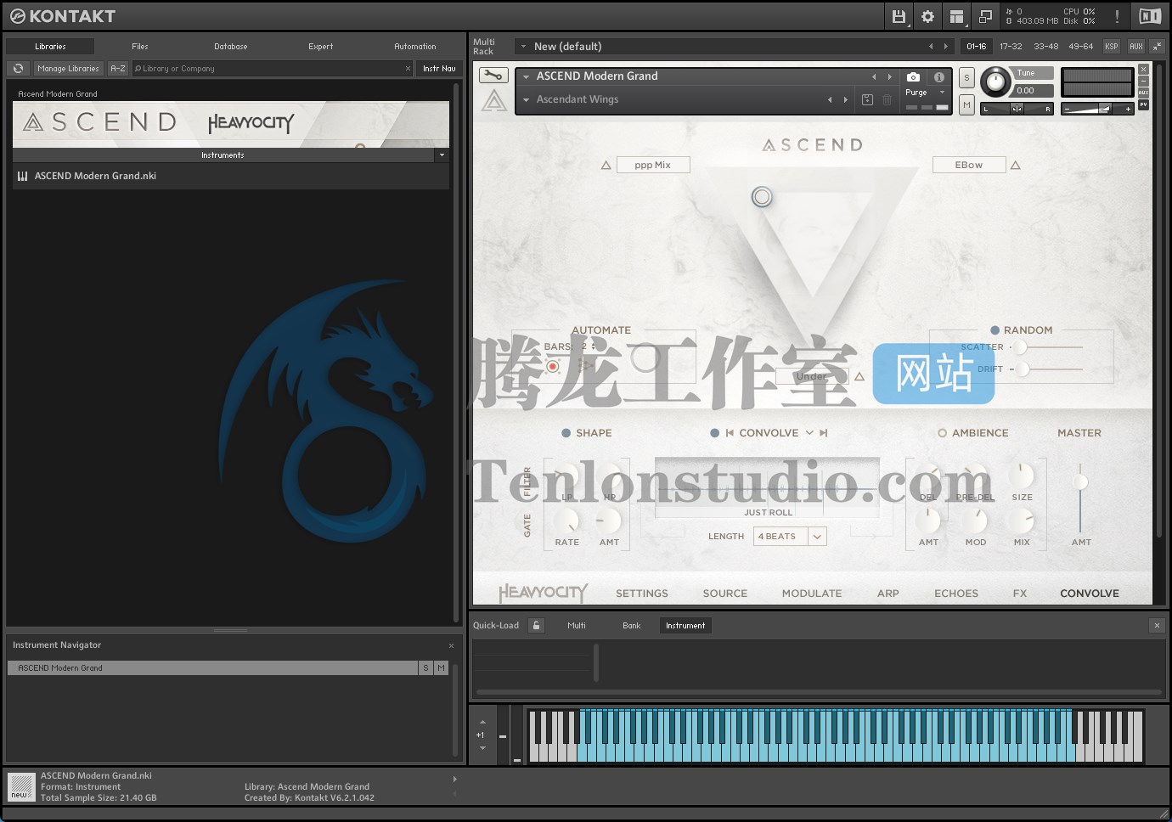Load ASCEND Modern Grand.nki from the library list
The width and height of the screenshot is (1172, 822).
click(x=94, y=176)
